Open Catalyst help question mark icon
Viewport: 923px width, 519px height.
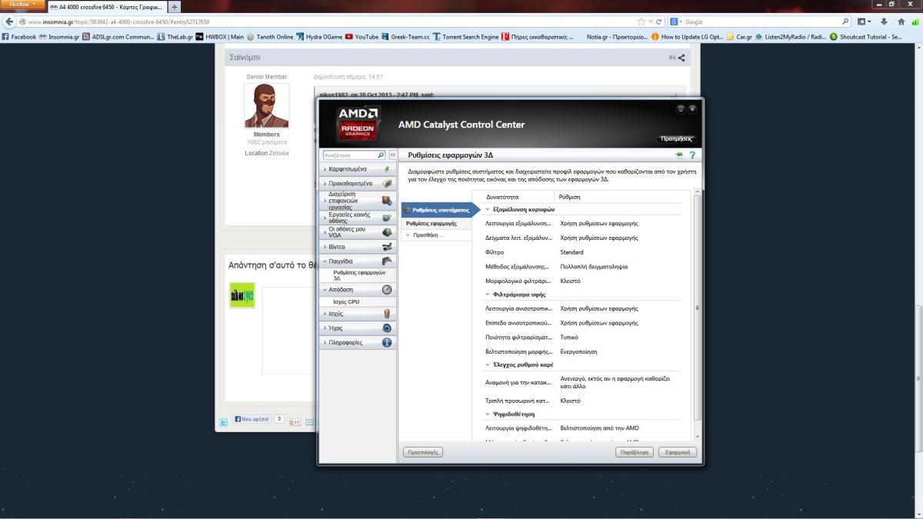(691, 155)
